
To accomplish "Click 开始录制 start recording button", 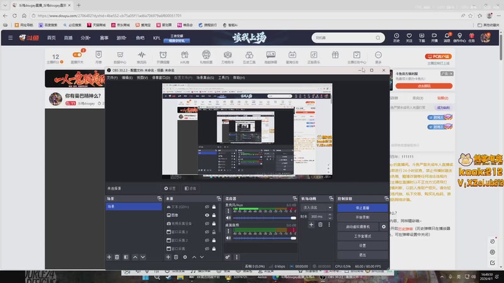I will tap(363, 217).
